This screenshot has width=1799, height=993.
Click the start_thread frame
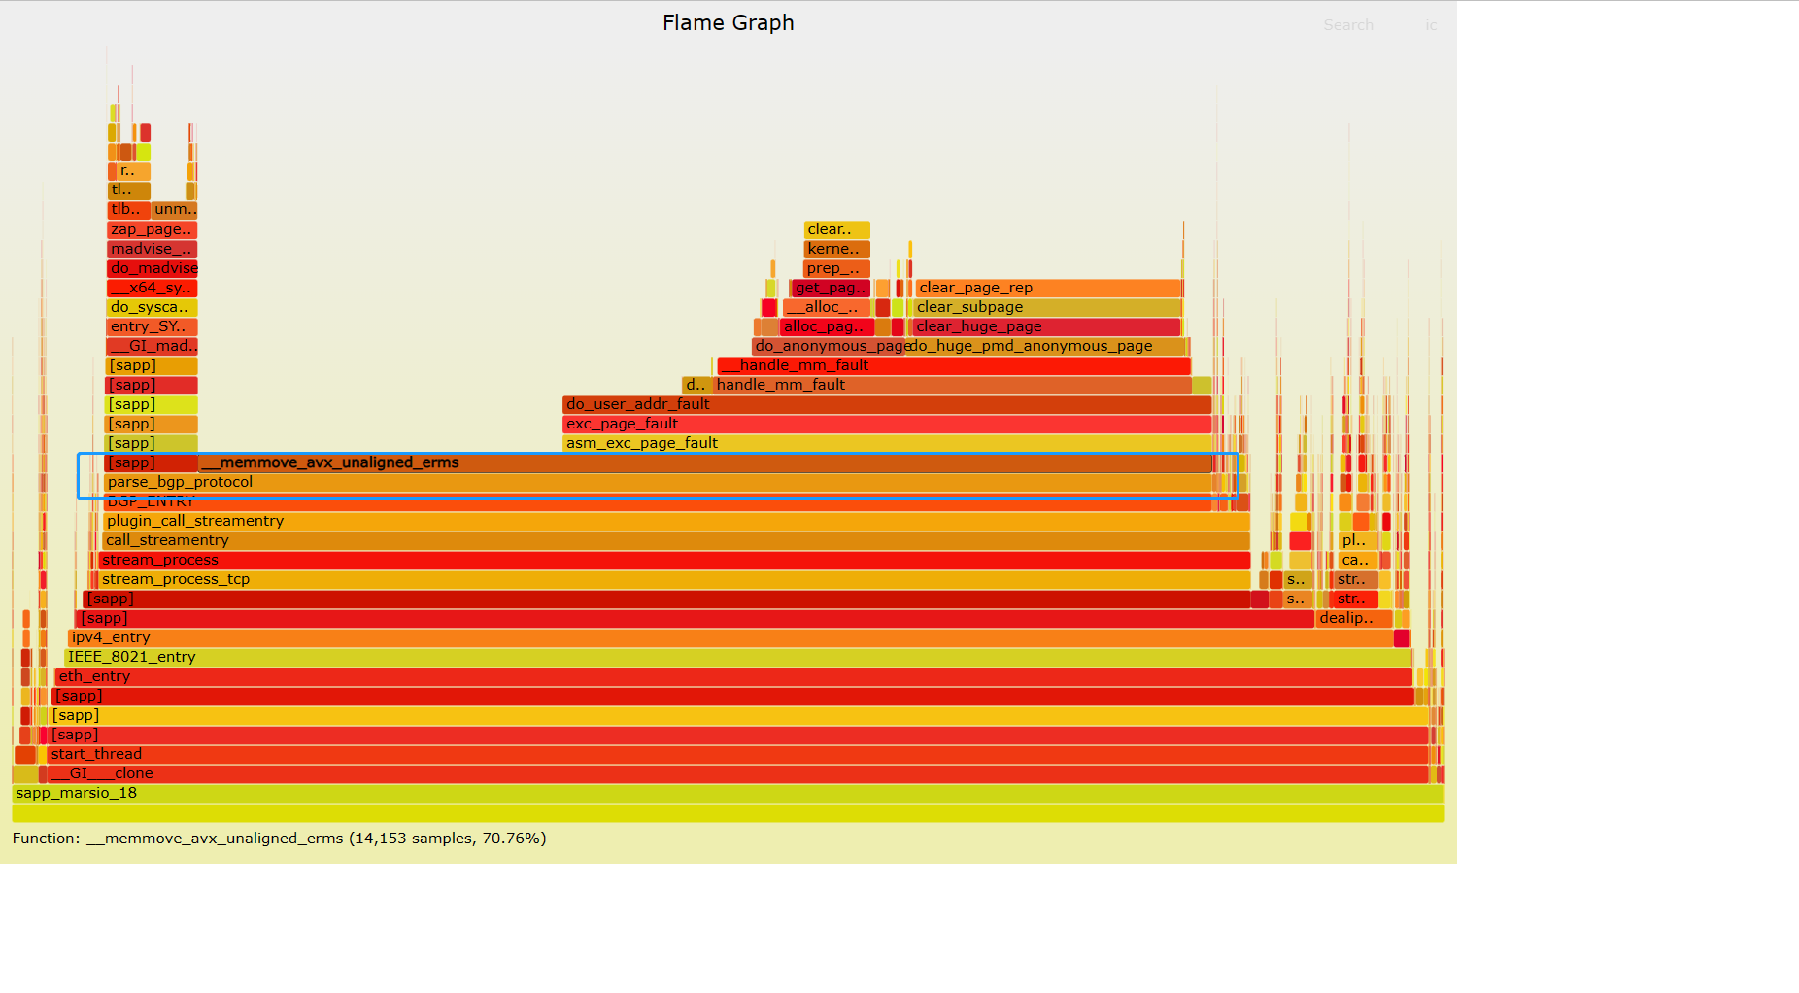click(x=737, y=754)
